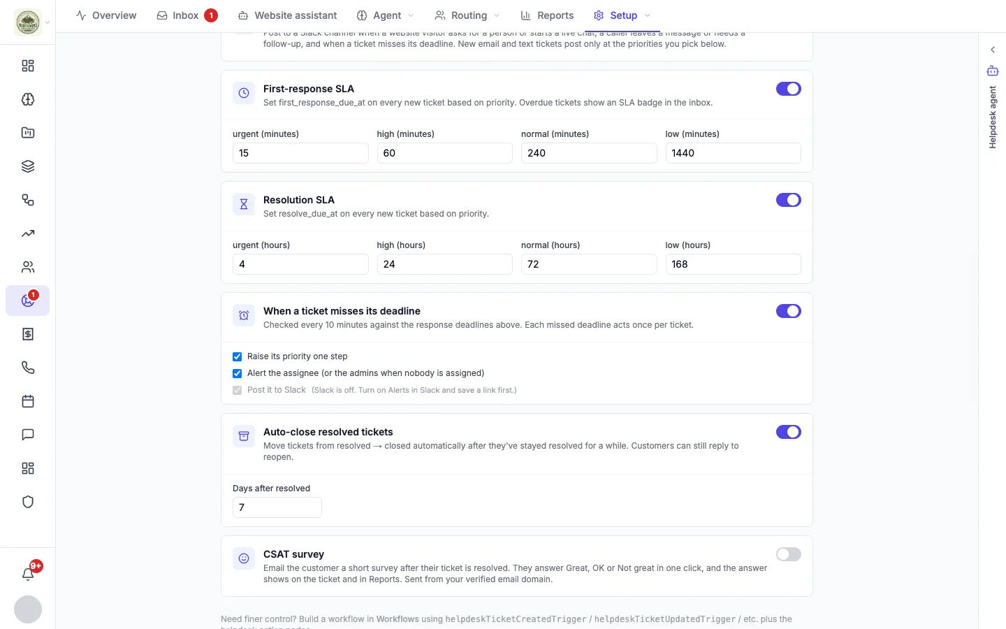Click the workspace logo at top left
The height and width of the screenshot is (629, 1006).
pyautogui.click(x=28, y=22)
